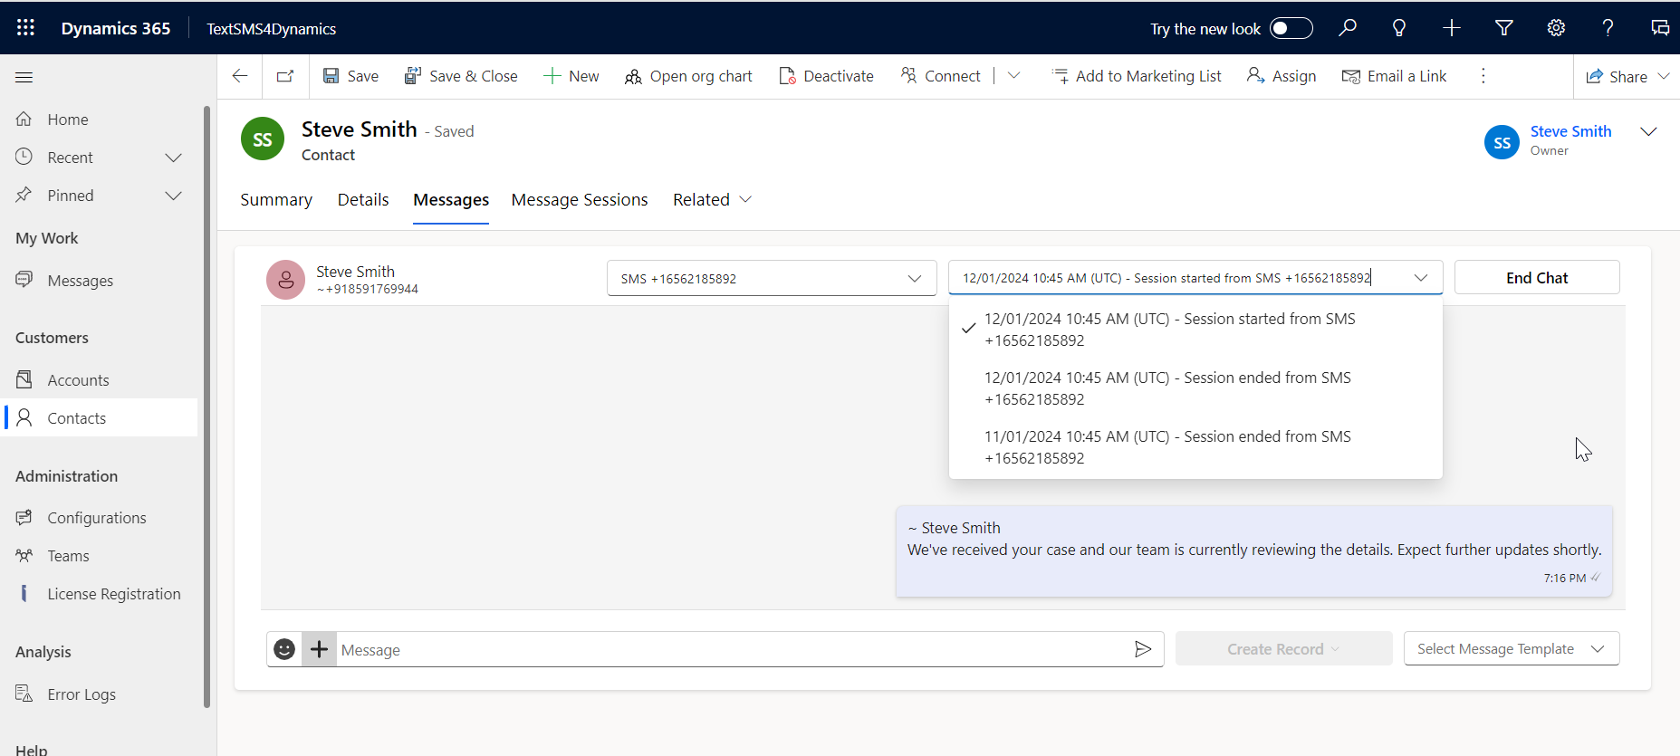Screen dimensions: 1680x756
Task: Click the End Chat button
Action: [x=1537, y=278]
